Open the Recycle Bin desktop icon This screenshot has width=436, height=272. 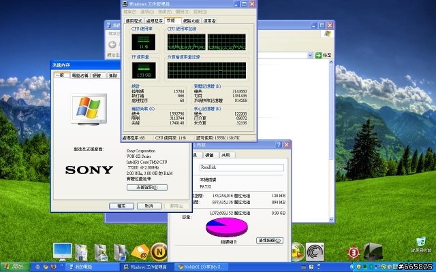coord(421,245)
